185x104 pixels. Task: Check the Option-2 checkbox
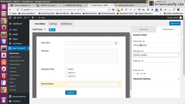66,73
